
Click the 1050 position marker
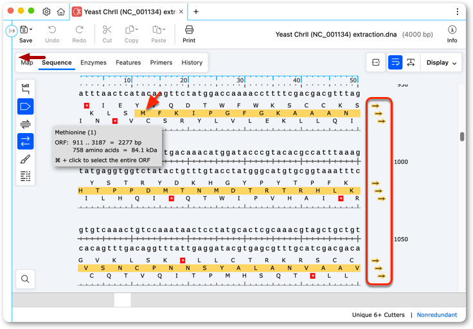(x=401, y=240)
